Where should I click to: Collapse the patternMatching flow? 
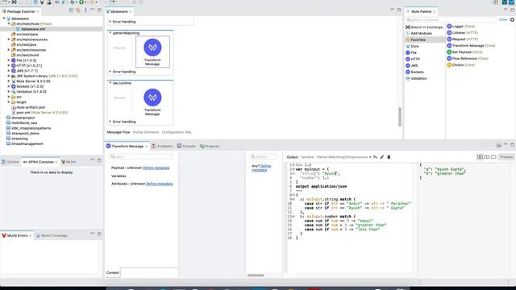(x=110, y=33)
